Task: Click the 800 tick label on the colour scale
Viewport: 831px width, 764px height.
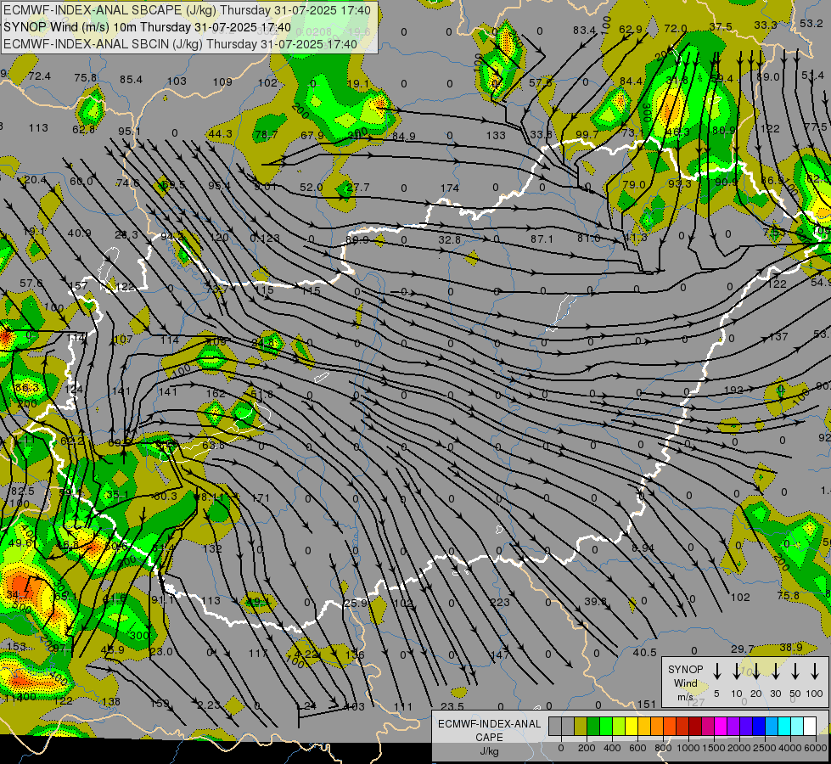Action: pos(663,748)
